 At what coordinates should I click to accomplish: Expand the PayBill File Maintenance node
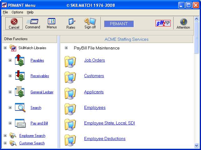tap(66, 48)
